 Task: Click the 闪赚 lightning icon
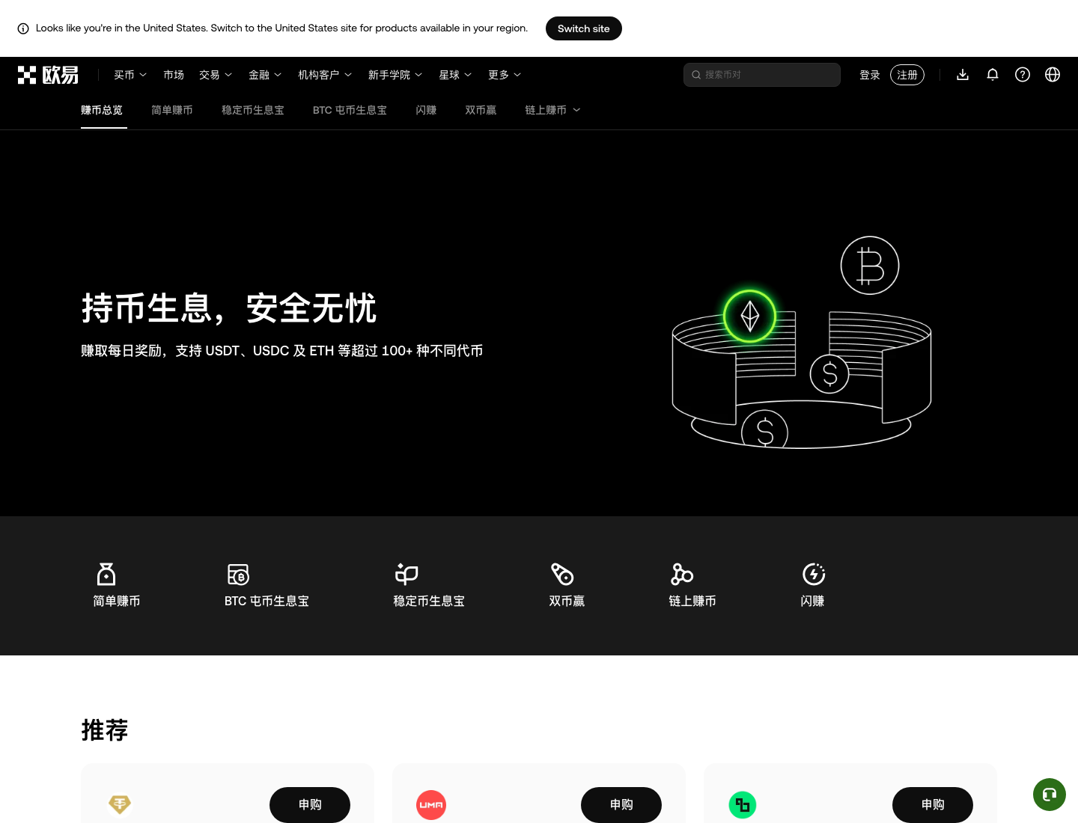tap(814, 574)
